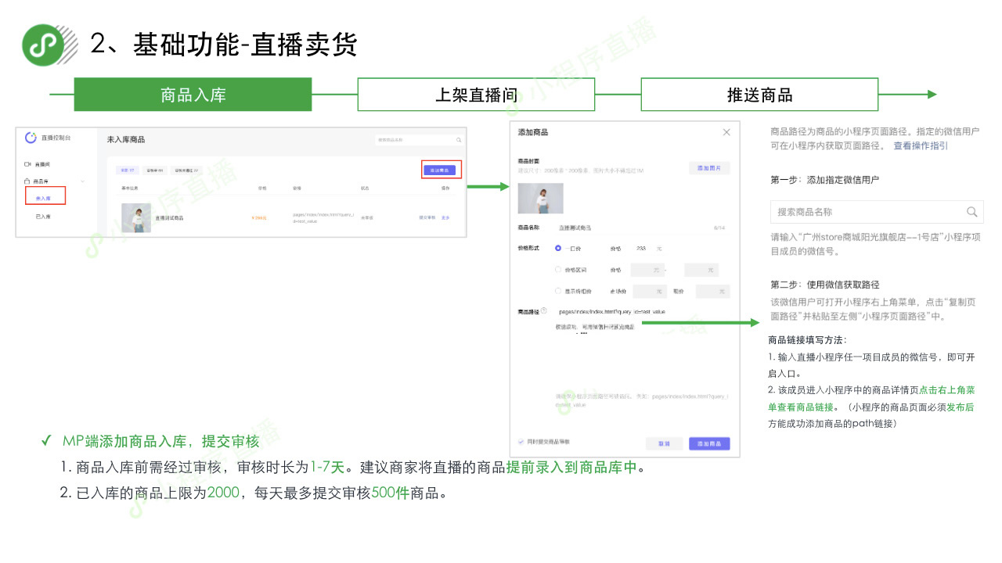Click the help icon beside 商品路径
Image resolution: width=1002 pixels, height=563 pixels.
tap(543, 311)
